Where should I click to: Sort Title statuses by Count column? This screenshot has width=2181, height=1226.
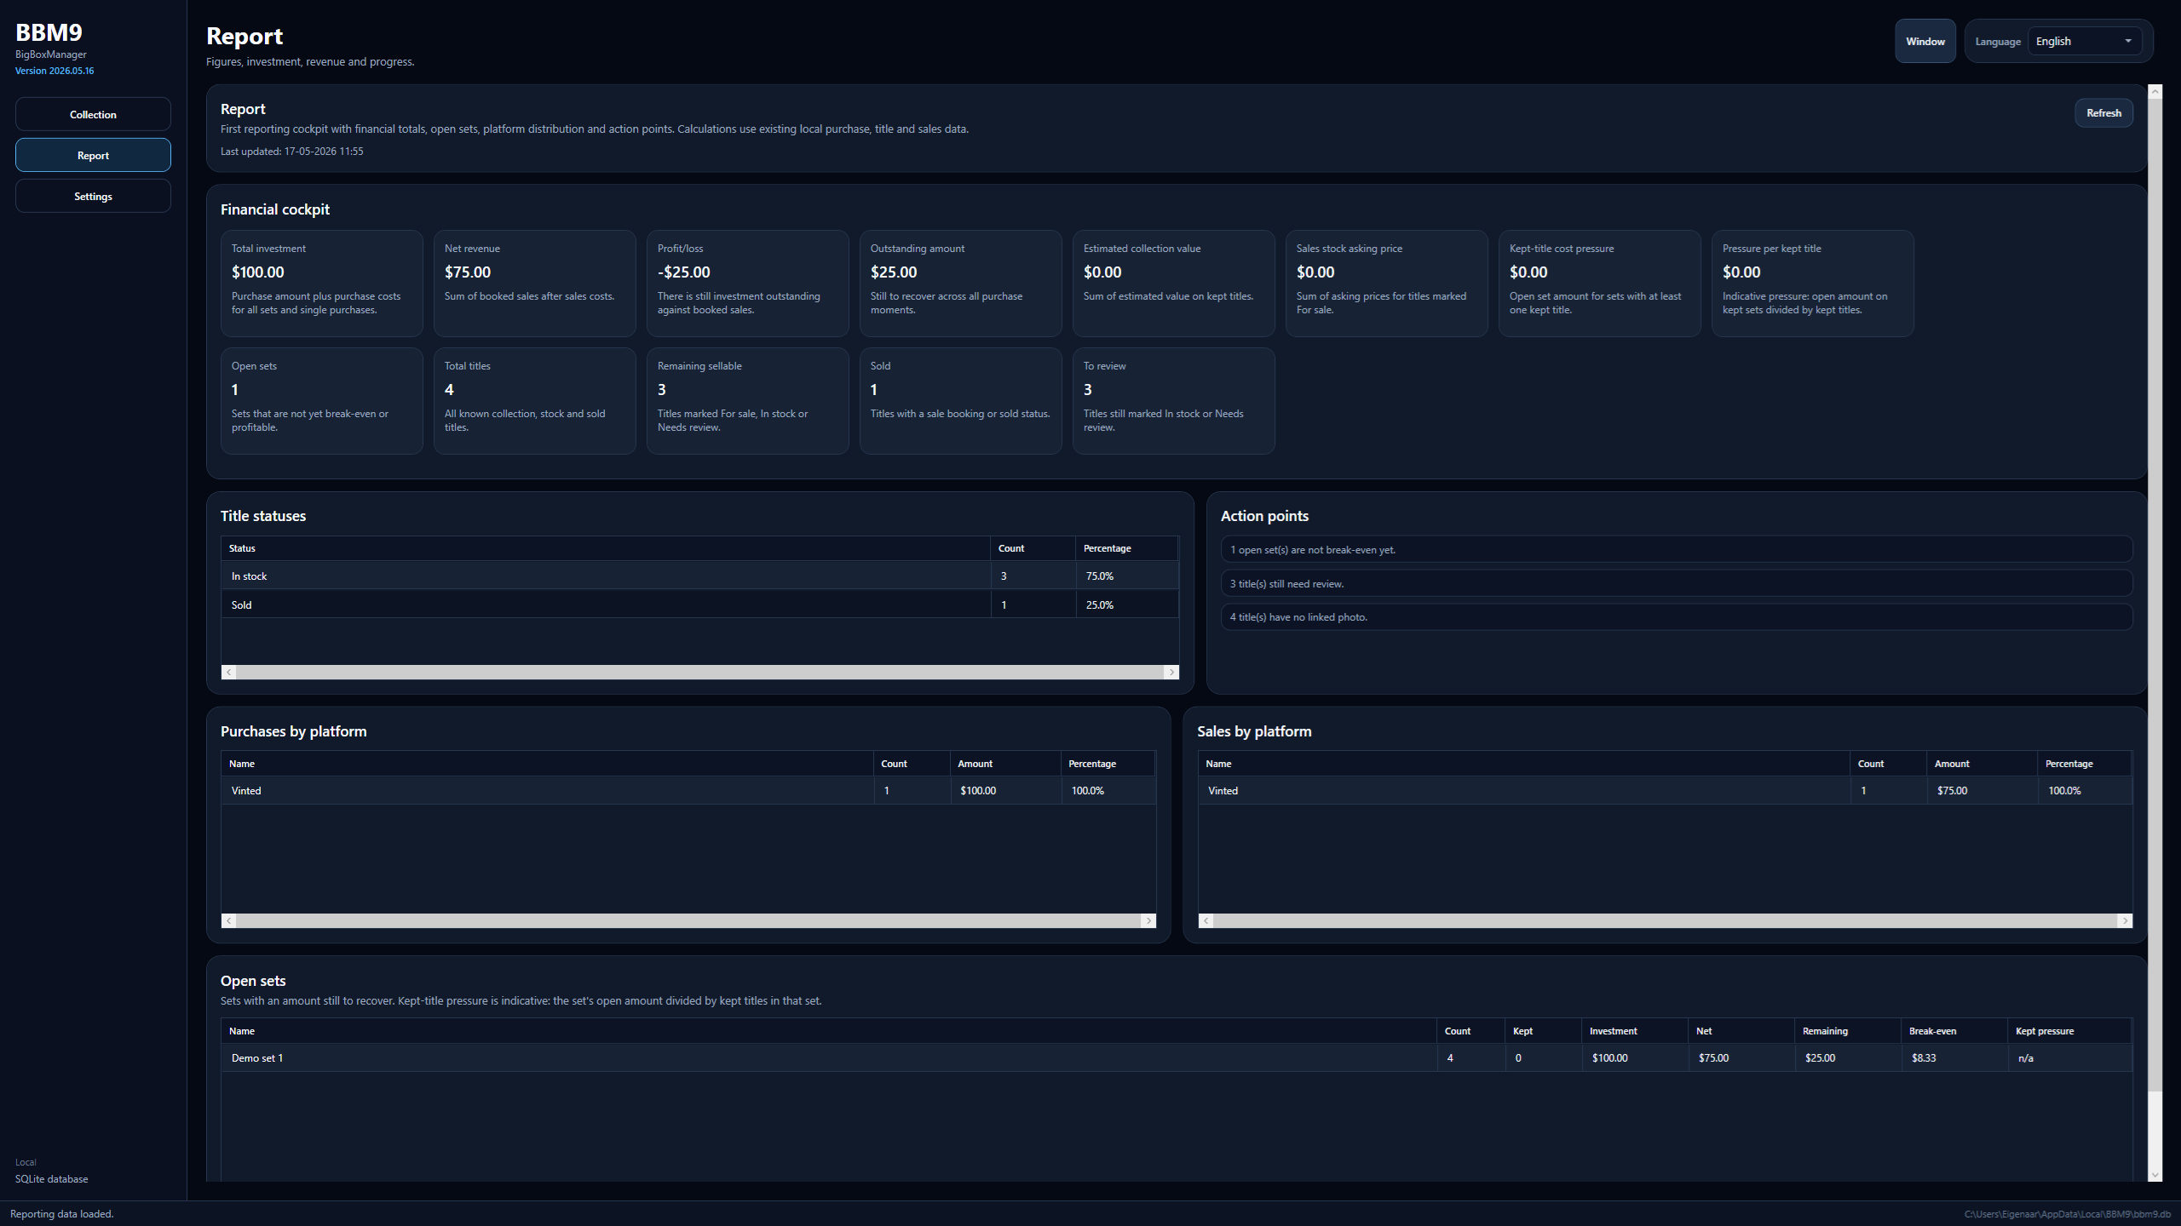(x=1033, y=548)
